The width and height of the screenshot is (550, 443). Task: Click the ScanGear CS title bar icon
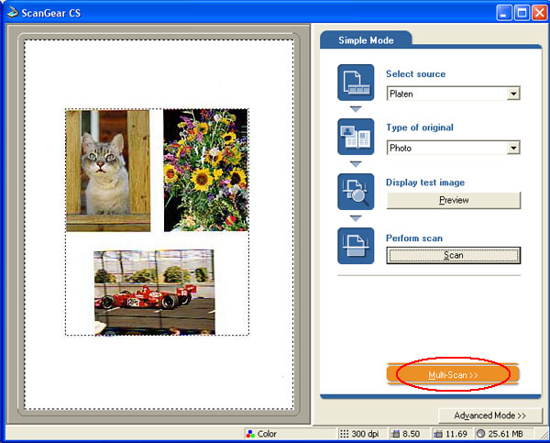[x=12, y=12]
